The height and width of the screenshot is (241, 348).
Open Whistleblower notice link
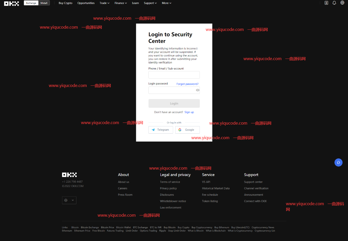click(173, 201)
